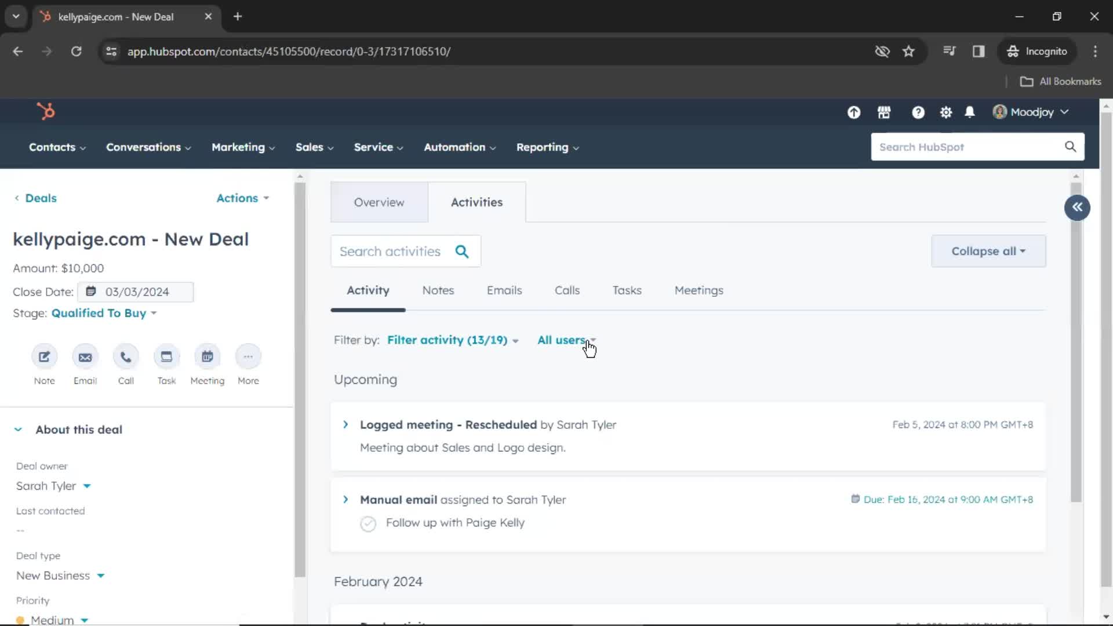This screenshot has width=1113, height=626.
Task: Click the Close Date field 03/03/2024
Action: click(136, 292)
